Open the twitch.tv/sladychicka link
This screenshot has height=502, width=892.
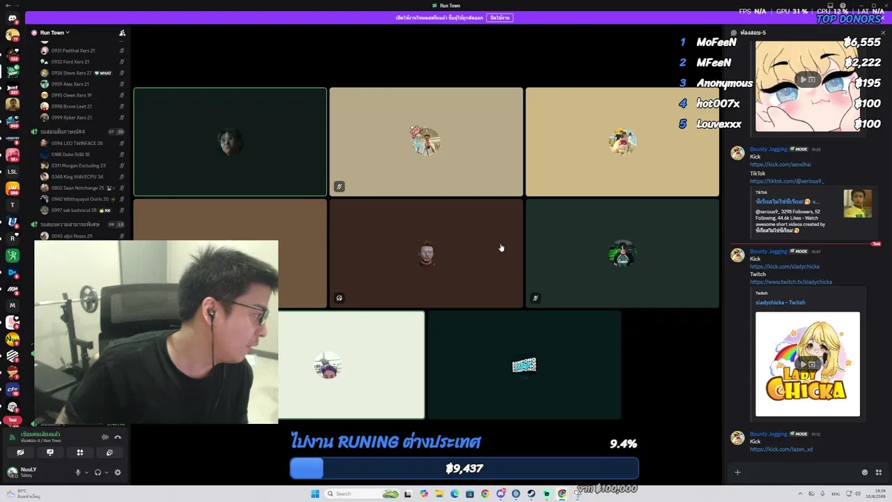pyautogui.click(x=791, y=282)
